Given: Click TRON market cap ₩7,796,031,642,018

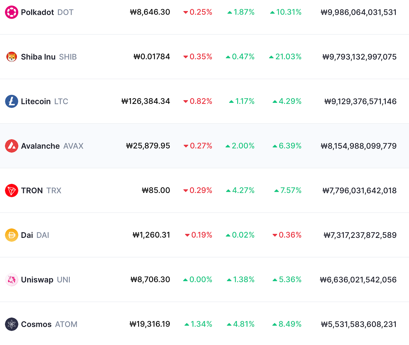Looking at the screenshot, I should click(x=359, y=191).
